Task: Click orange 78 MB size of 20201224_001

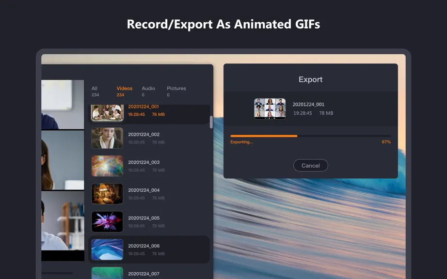Action: [158, 114]
